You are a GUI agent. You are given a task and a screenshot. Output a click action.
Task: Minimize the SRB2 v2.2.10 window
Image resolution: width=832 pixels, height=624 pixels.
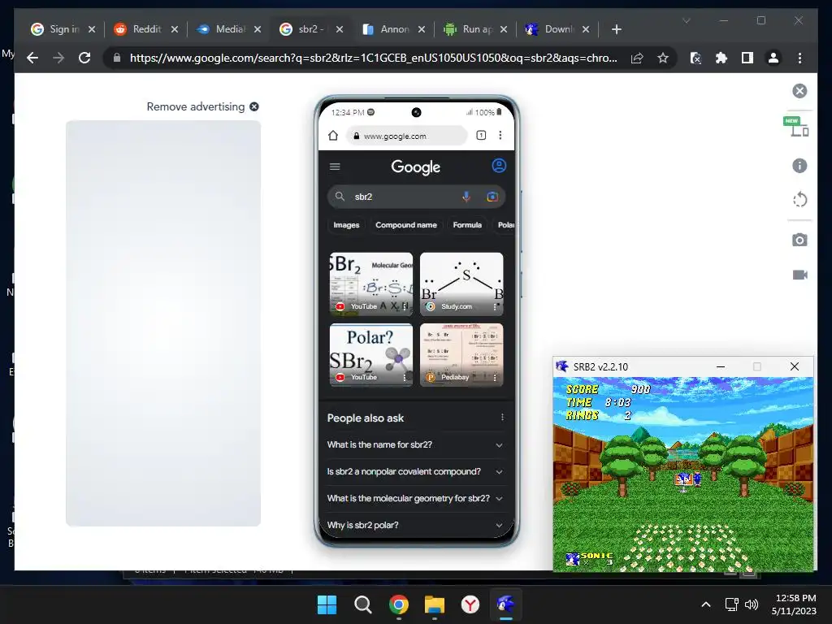click(x=721, y=366)
